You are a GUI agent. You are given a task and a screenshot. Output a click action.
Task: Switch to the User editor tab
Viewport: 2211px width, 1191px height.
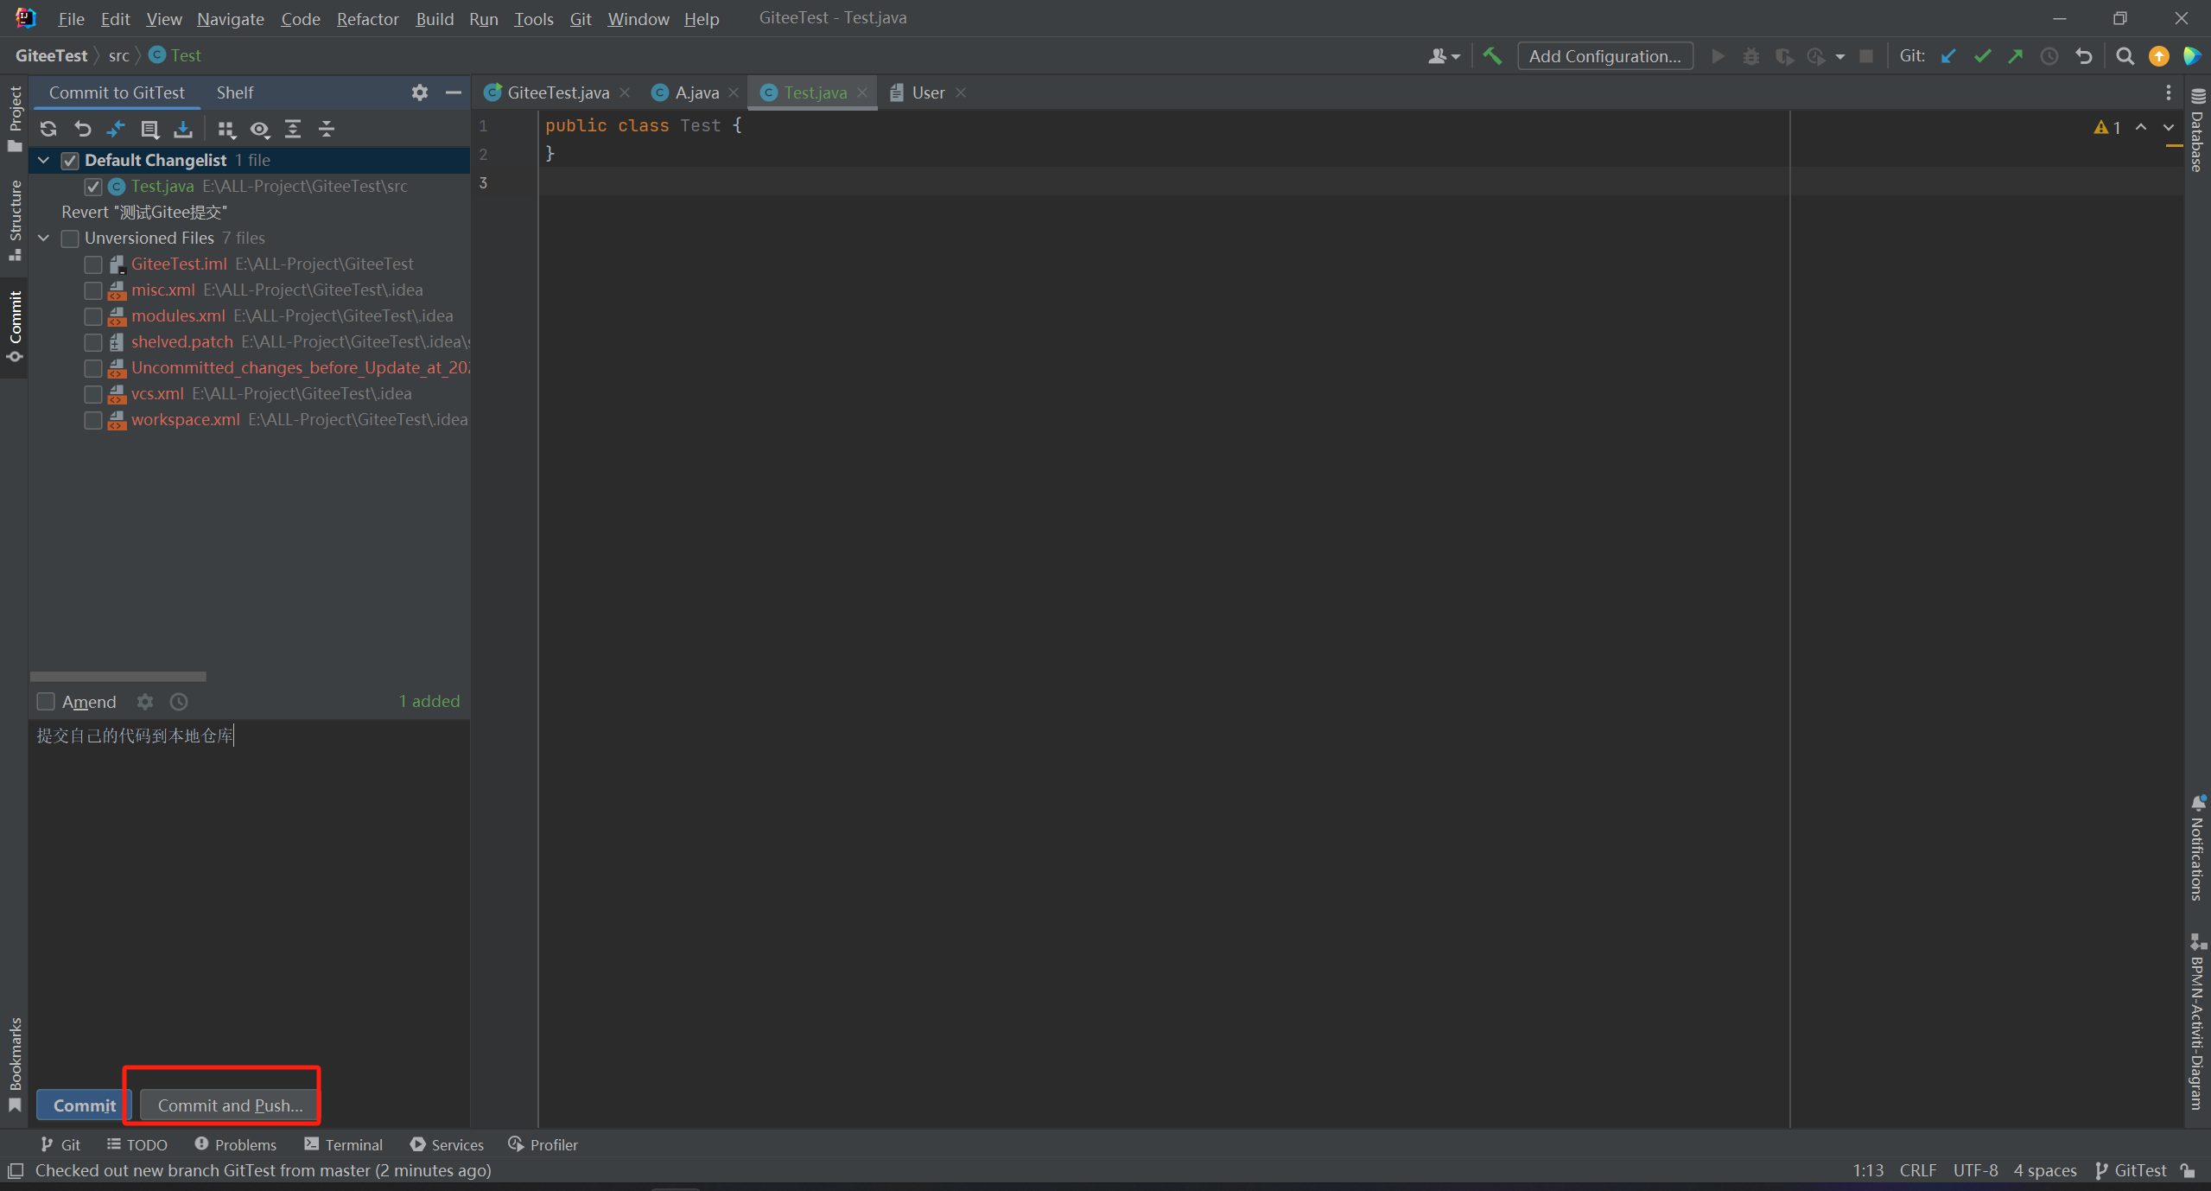pos(928,92)
